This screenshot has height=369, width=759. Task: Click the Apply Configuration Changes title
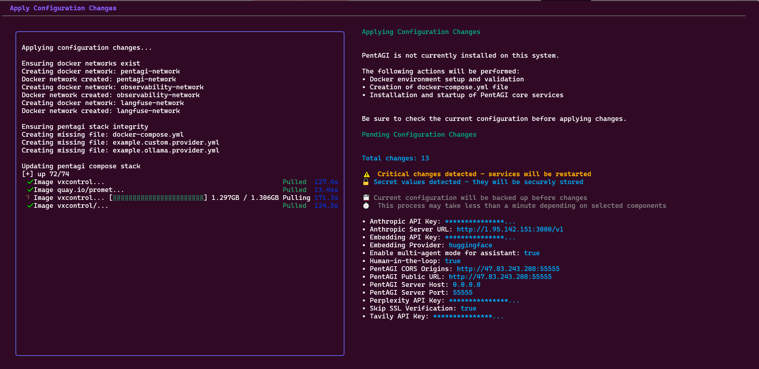(63, 8)
